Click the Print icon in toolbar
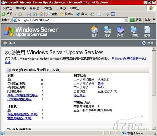This screenshot has width=157, height=136. coord(107,14)
